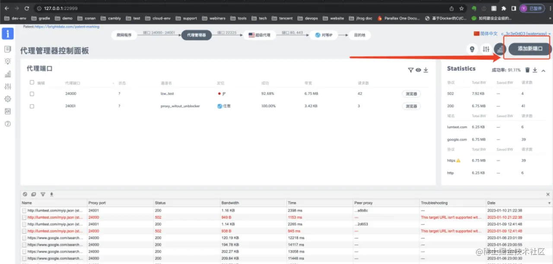Click 浏览器 button for port 24001

pos(411,106)
